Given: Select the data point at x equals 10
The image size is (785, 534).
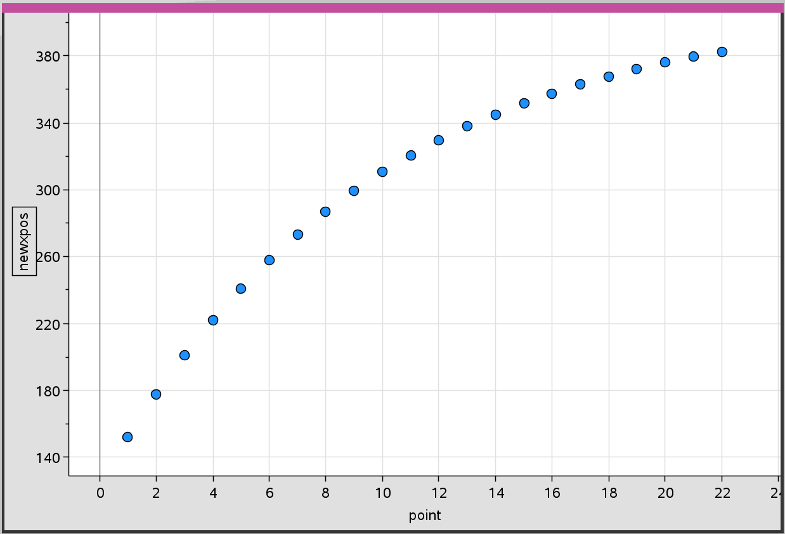Looking at the screenshot, I should click(x=382, y=172).
